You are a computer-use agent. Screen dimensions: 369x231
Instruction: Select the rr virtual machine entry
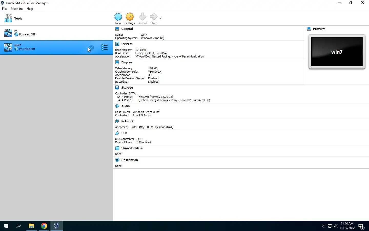(x=56, y=33)
